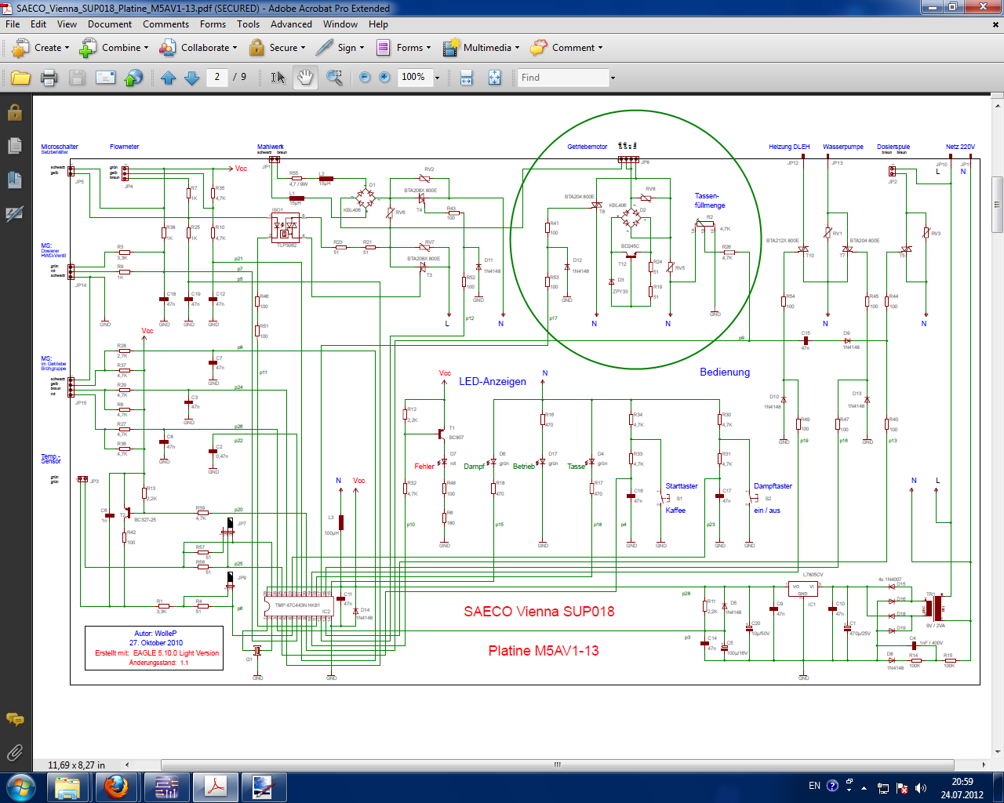Image resolution: width=1004 pixels, height=803 pixels.
Task: Open the Multimedia dropdown
Action: (481, 48)
